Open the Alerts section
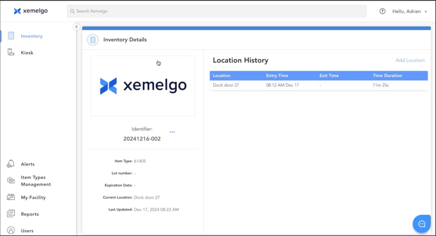 click(x=28, y=164)
